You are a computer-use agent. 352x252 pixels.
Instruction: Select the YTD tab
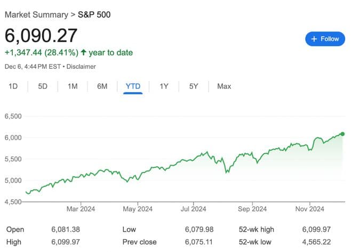133,86
